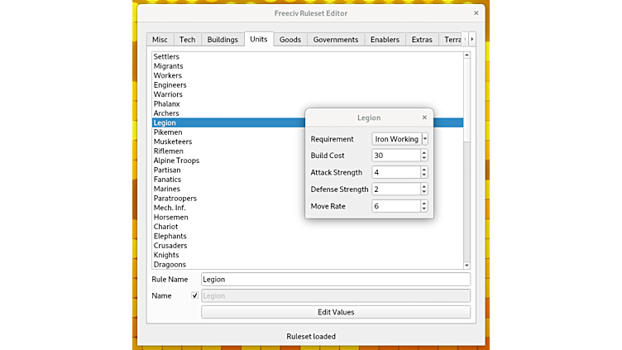
Task: Select Musketeers in the unit list
Action: point(173,141)
